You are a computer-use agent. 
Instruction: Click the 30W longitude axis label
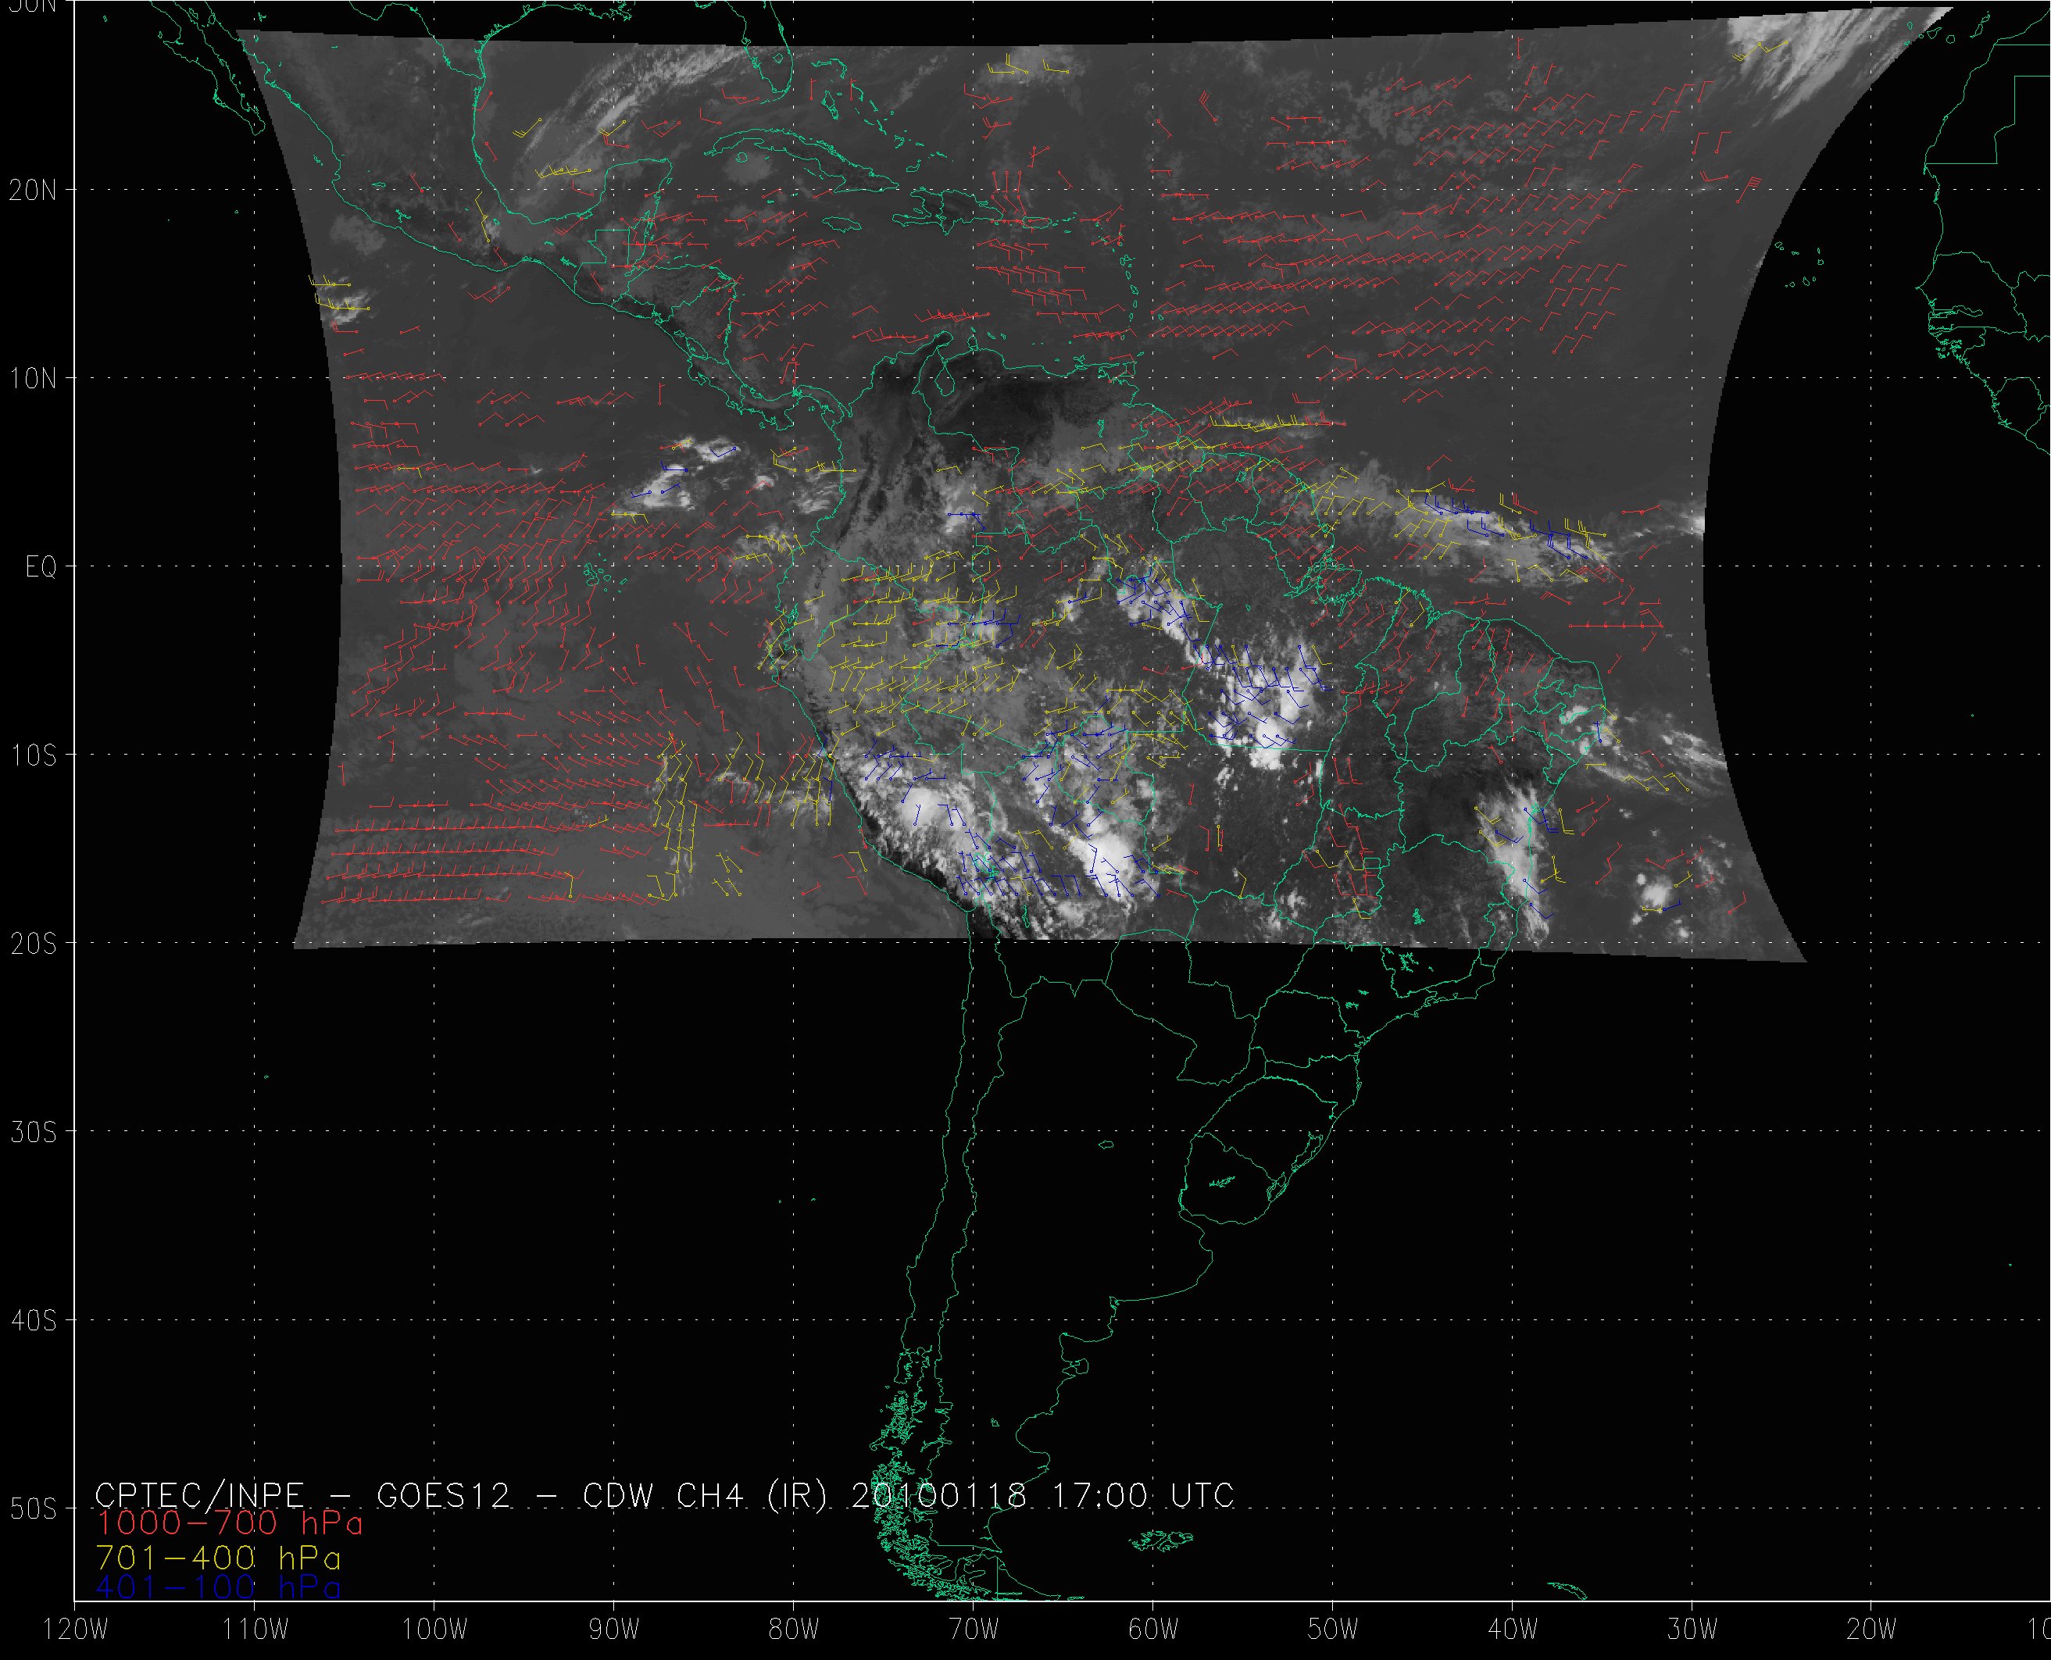[x=1692, y=1630]
